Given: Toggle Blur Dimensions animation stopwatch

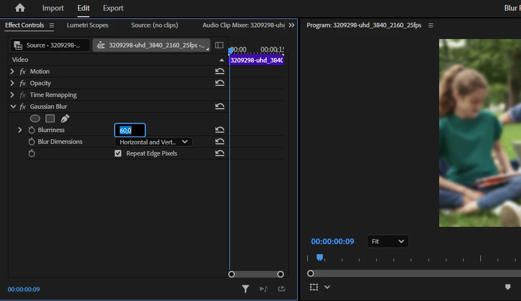Looking at the screenshot, I should (x=32, y=142).
